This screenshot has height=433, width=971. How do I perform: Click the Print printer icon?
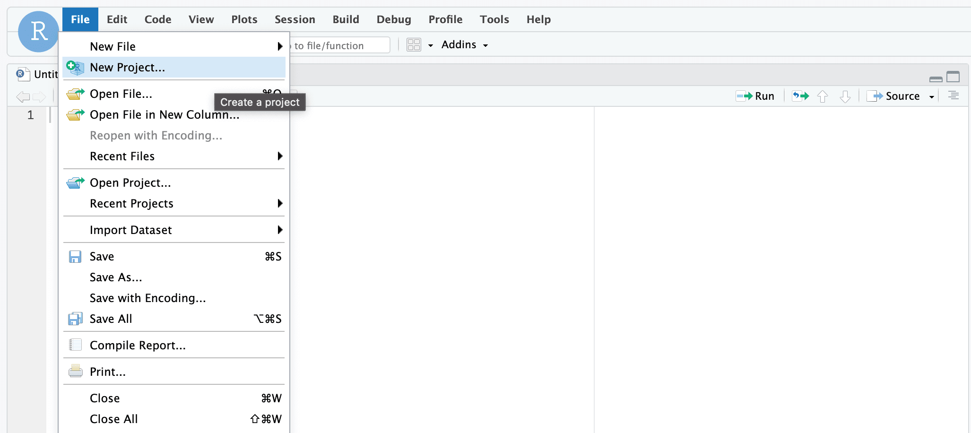point(75,372)
